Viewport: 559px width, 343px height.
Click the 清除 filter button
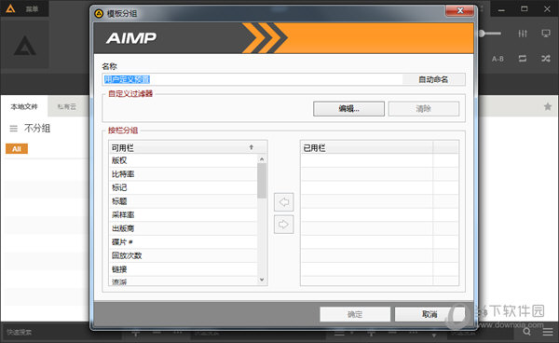[x=424, y=109]
